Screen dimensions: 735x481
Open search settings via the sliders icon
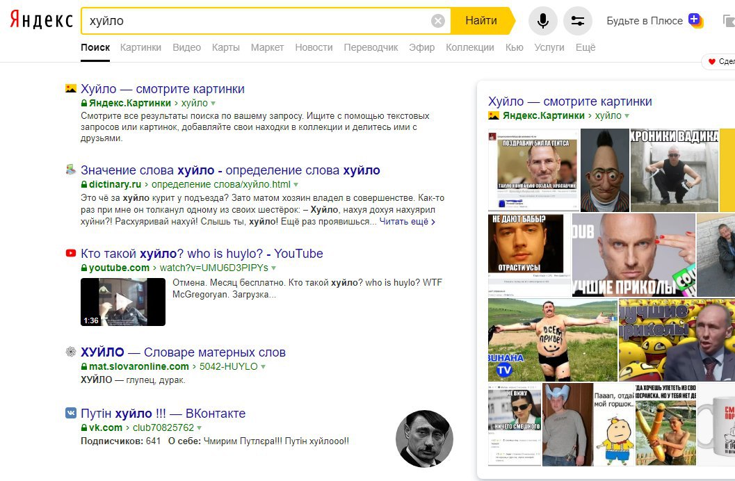[577, 21]
